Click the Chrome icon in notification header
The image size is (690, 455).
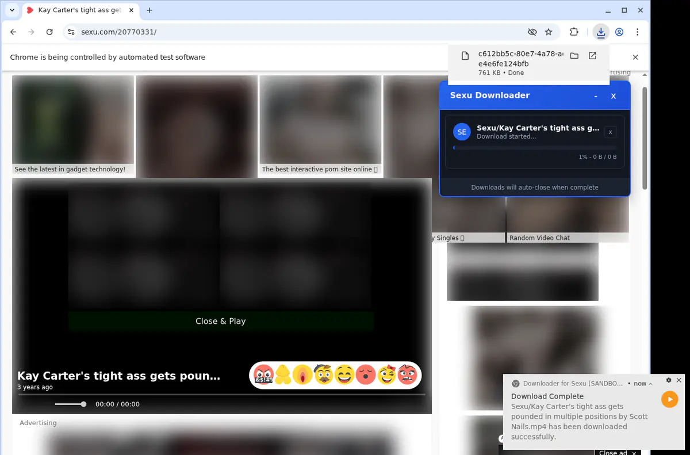(516, 384)
